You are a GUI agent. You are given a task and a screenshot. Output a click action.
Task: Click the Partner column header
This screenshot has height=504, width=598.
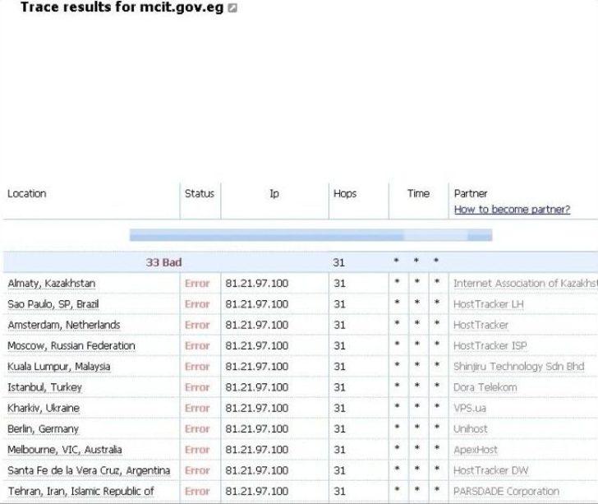click(x=471, y=193)
